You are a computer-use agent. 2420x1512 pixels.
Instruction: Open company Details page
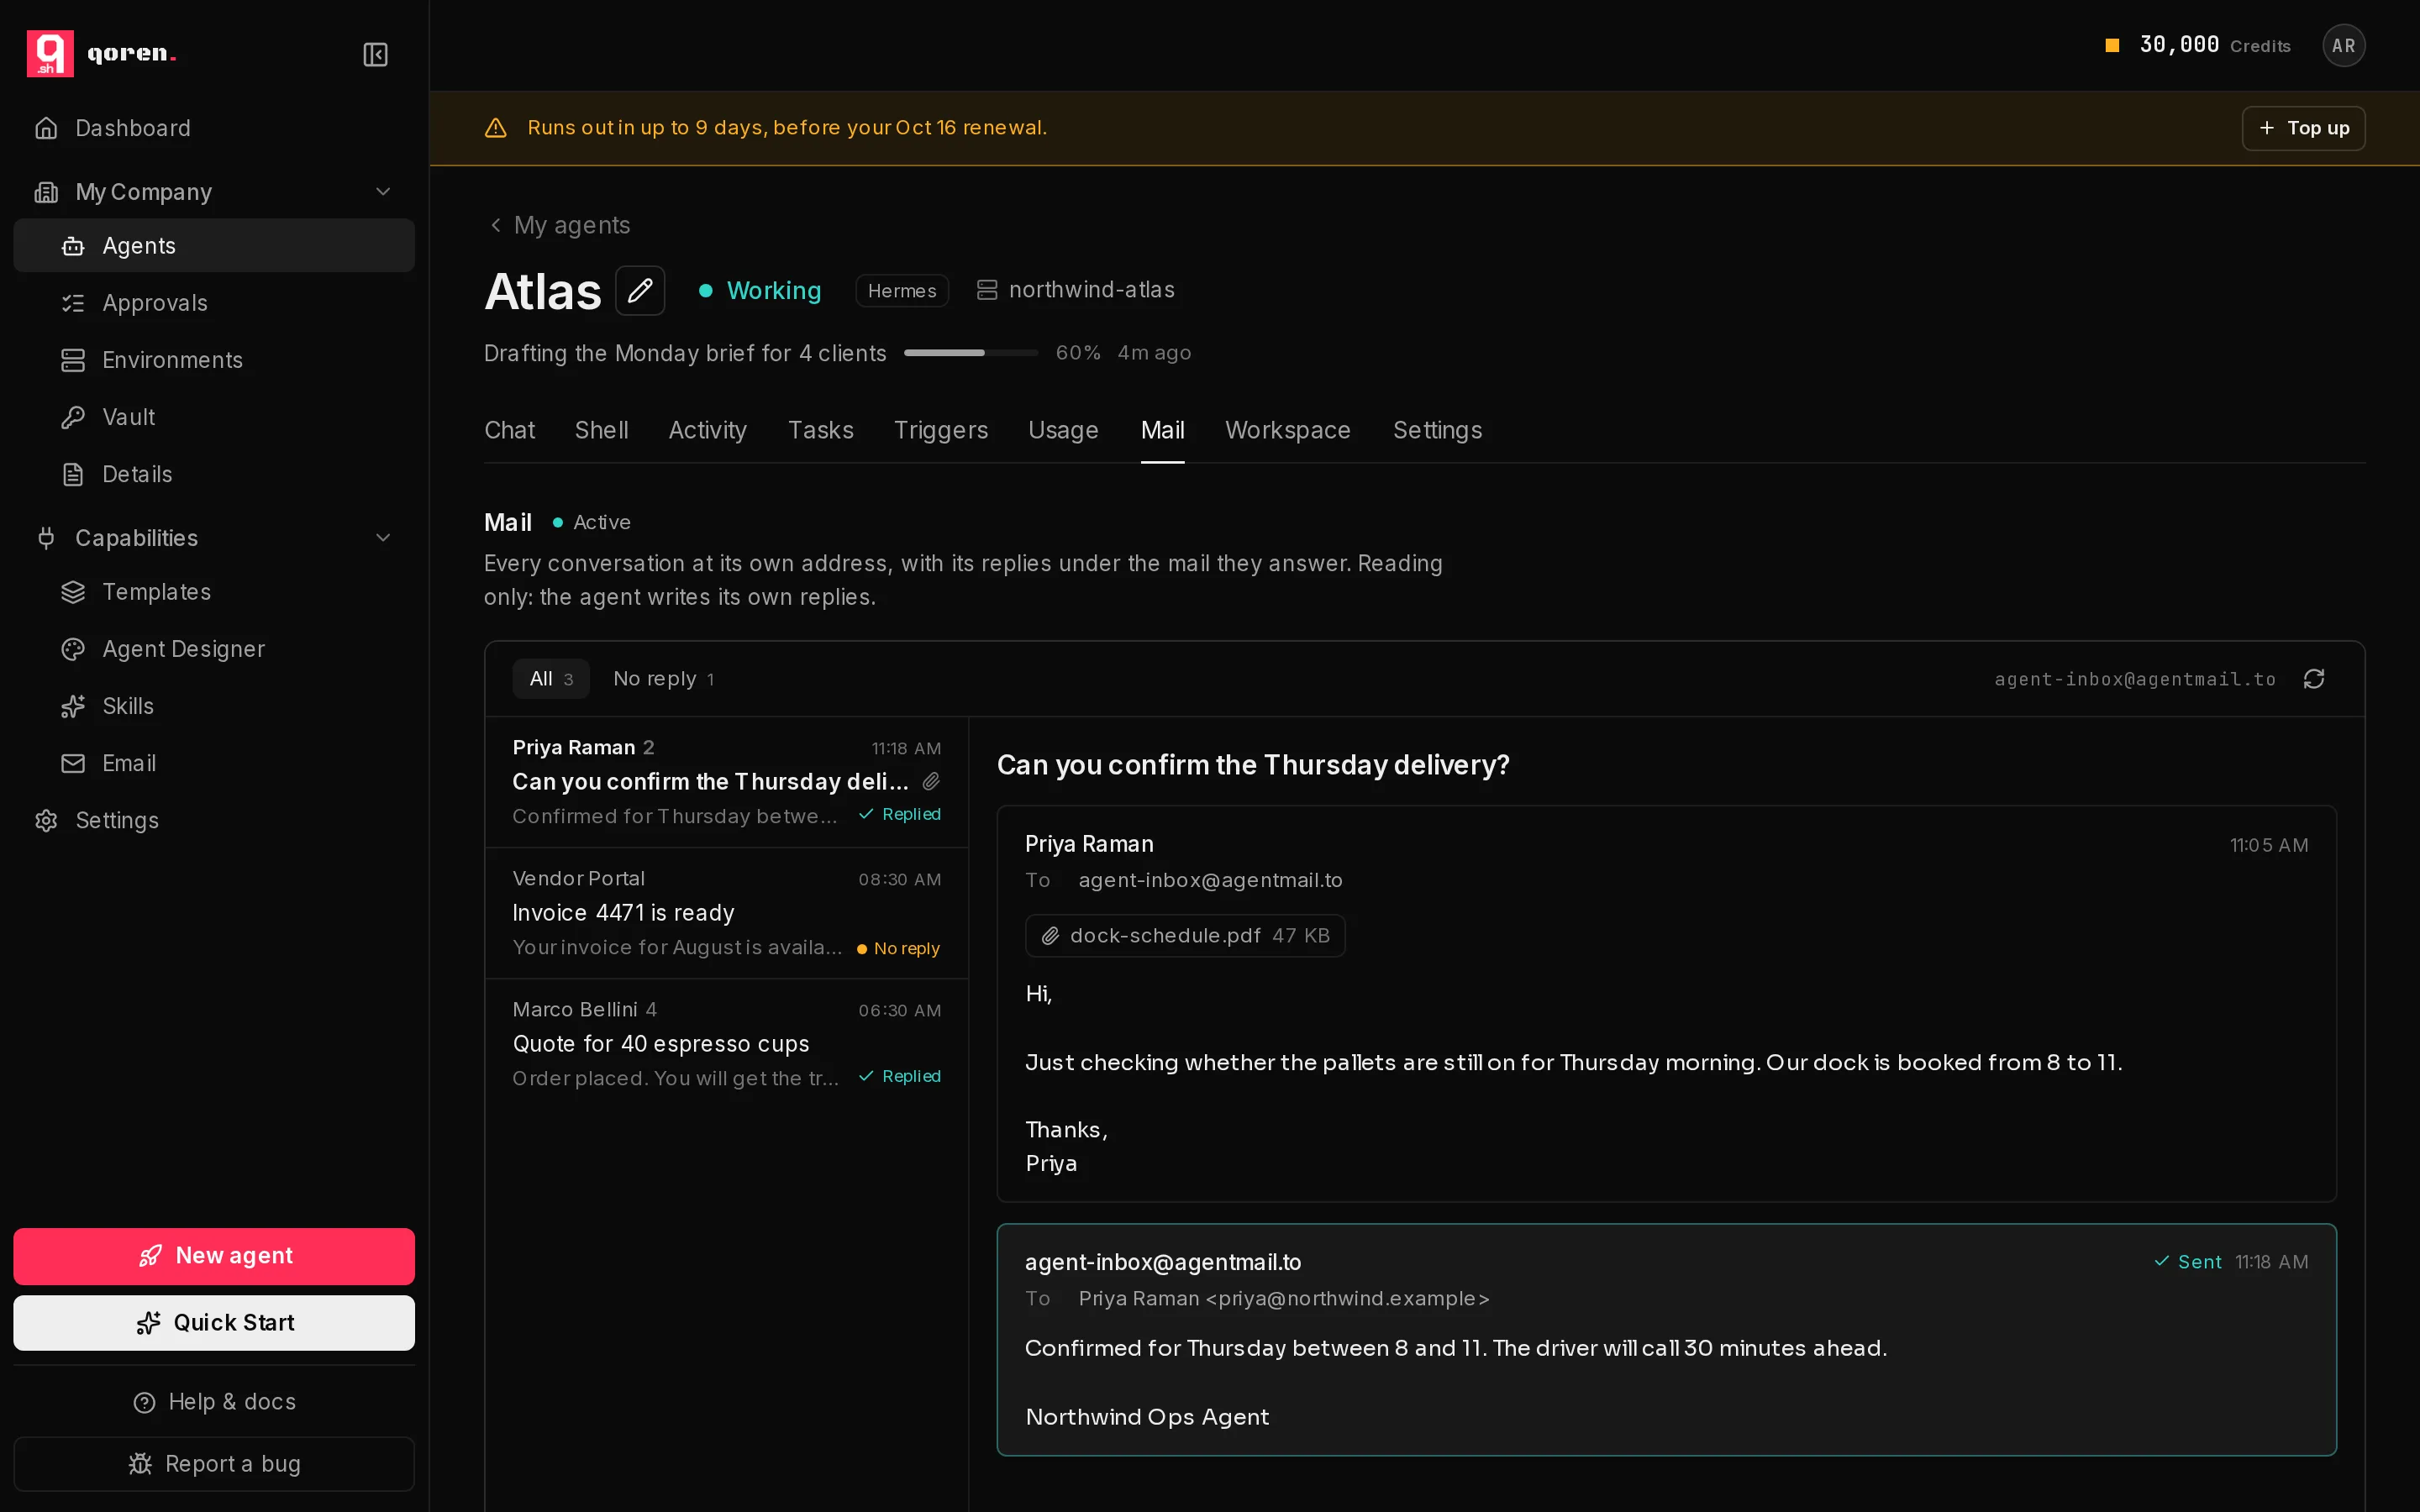(x=214, y=474)
